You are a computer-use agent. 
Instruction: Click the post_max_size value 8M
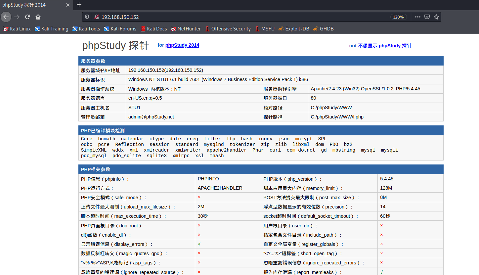pyautogui.click(x=383, y=197)
